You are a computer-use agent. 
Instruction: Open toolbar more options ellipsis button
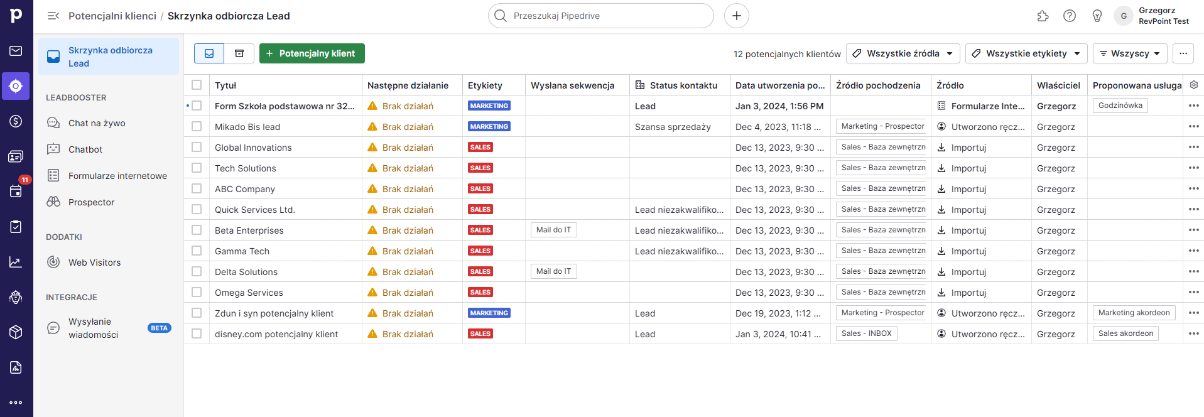[1183, 53]
